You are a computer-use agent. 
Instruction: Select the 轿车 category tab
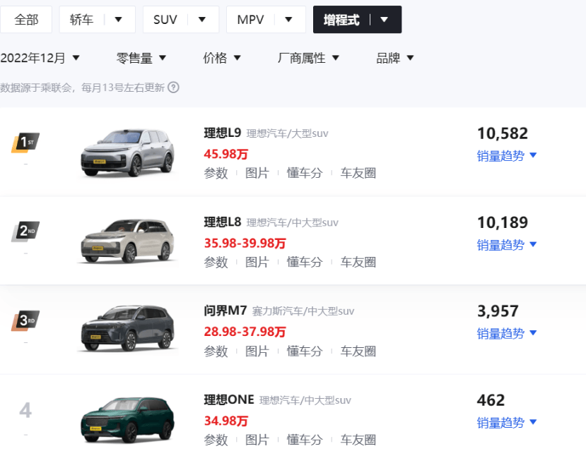click(x=81, y=19)
